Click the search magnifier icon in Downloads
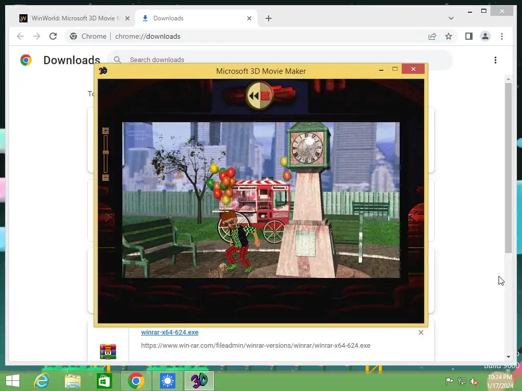522x391 pixels. (x=117, y=60)
